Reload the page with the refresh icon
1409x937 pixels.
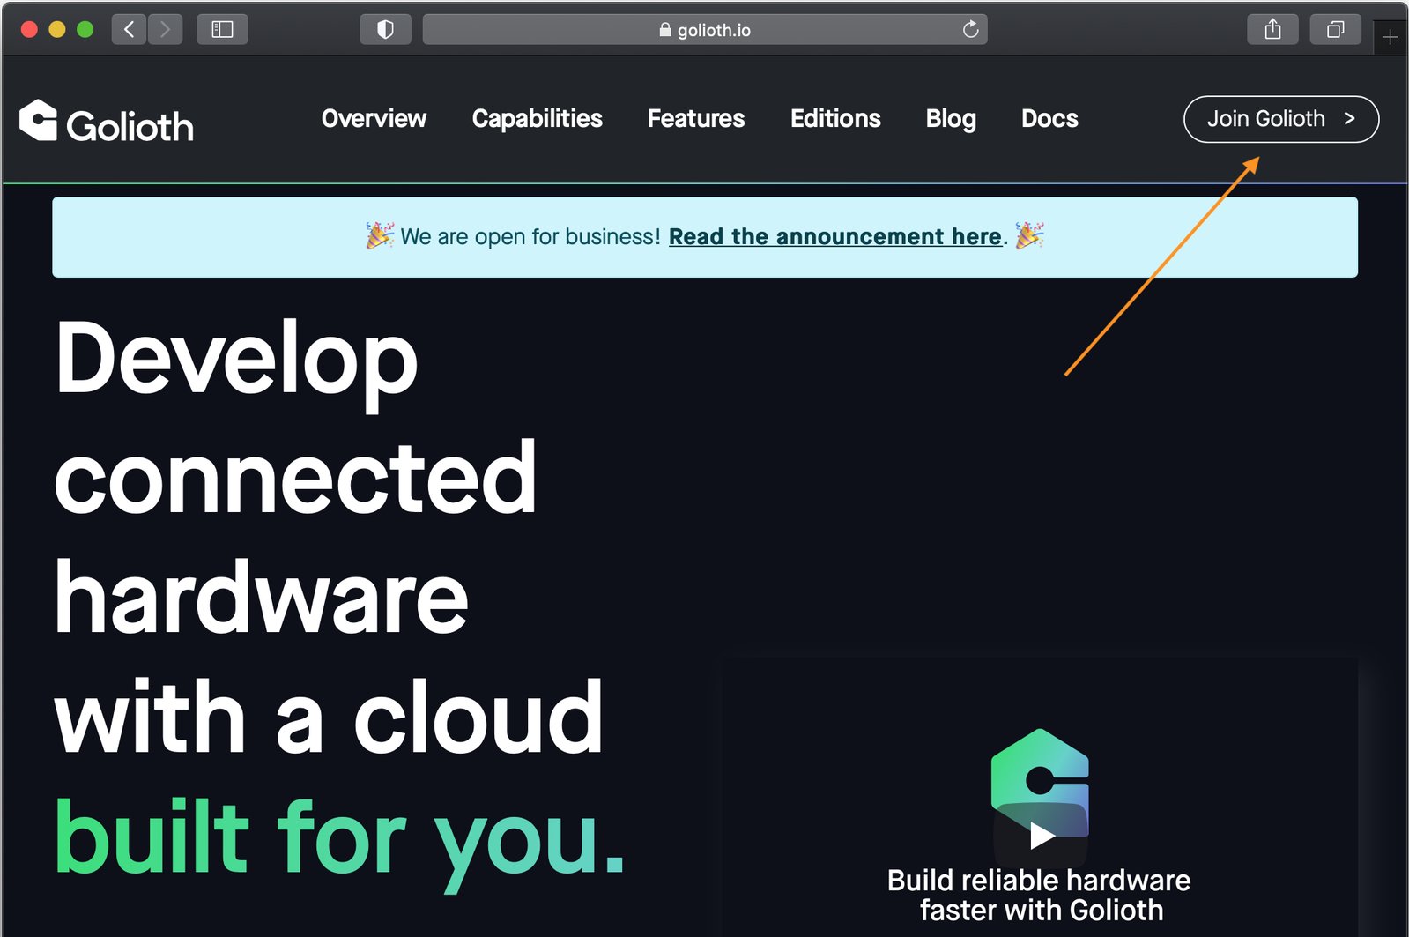pos(970,30)
